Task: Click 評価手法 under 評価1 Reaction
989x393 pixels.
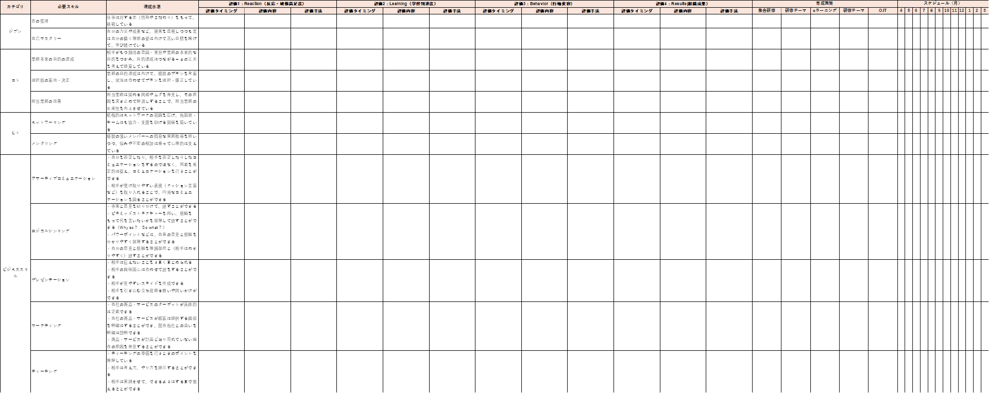Action: 314,11
